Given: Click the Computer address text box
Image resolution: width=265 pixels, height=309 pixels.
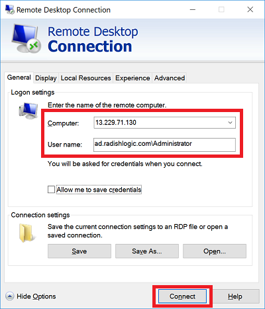Looking at the screenshot, I should tap(160, 123).
